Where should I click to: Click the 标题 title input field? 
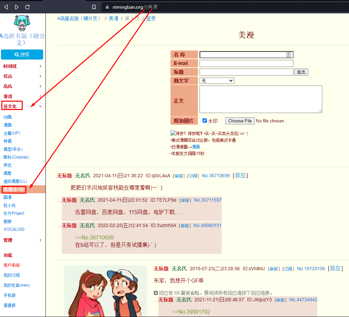tap(246, 72)
